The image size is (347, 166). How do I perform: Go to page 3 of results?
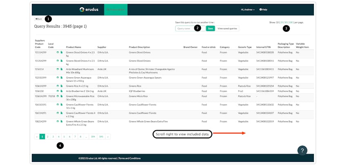pos(53,137)
